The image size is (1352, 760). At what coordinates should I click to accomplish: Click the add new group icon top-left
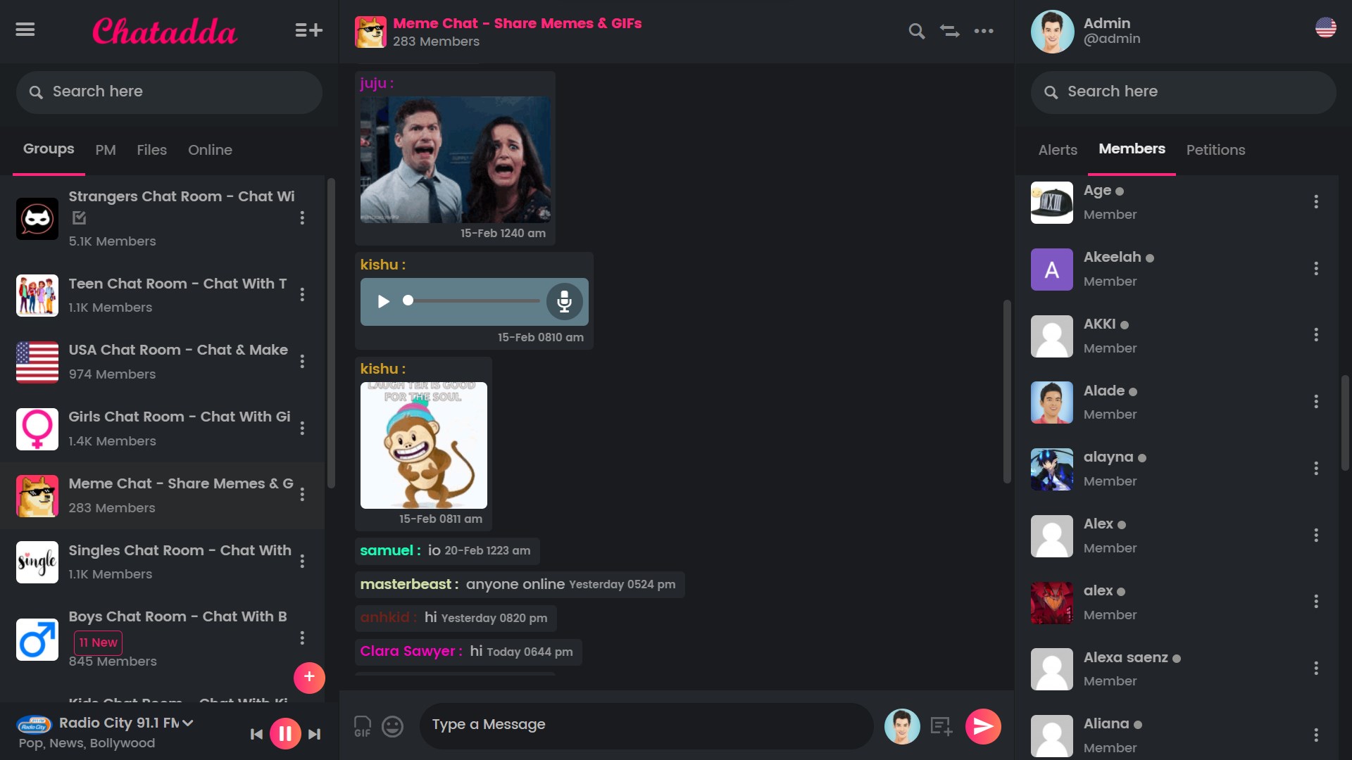click(x=308, y=31)
